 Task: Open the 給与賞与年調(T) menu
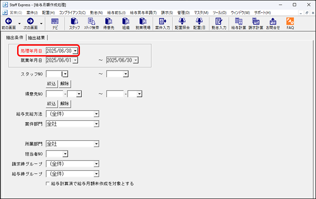[x=143, y=13]
